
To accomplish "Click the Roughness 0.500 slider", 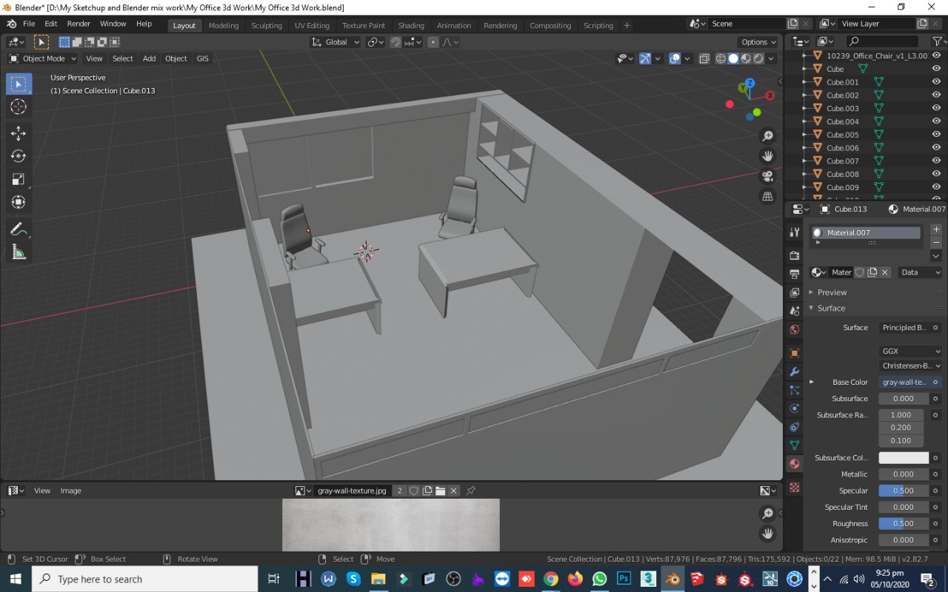I will 904,523.
